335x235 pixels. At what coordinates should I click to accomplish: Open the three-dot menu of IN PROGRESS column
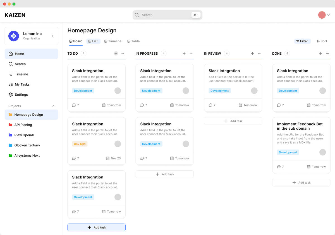191,54
